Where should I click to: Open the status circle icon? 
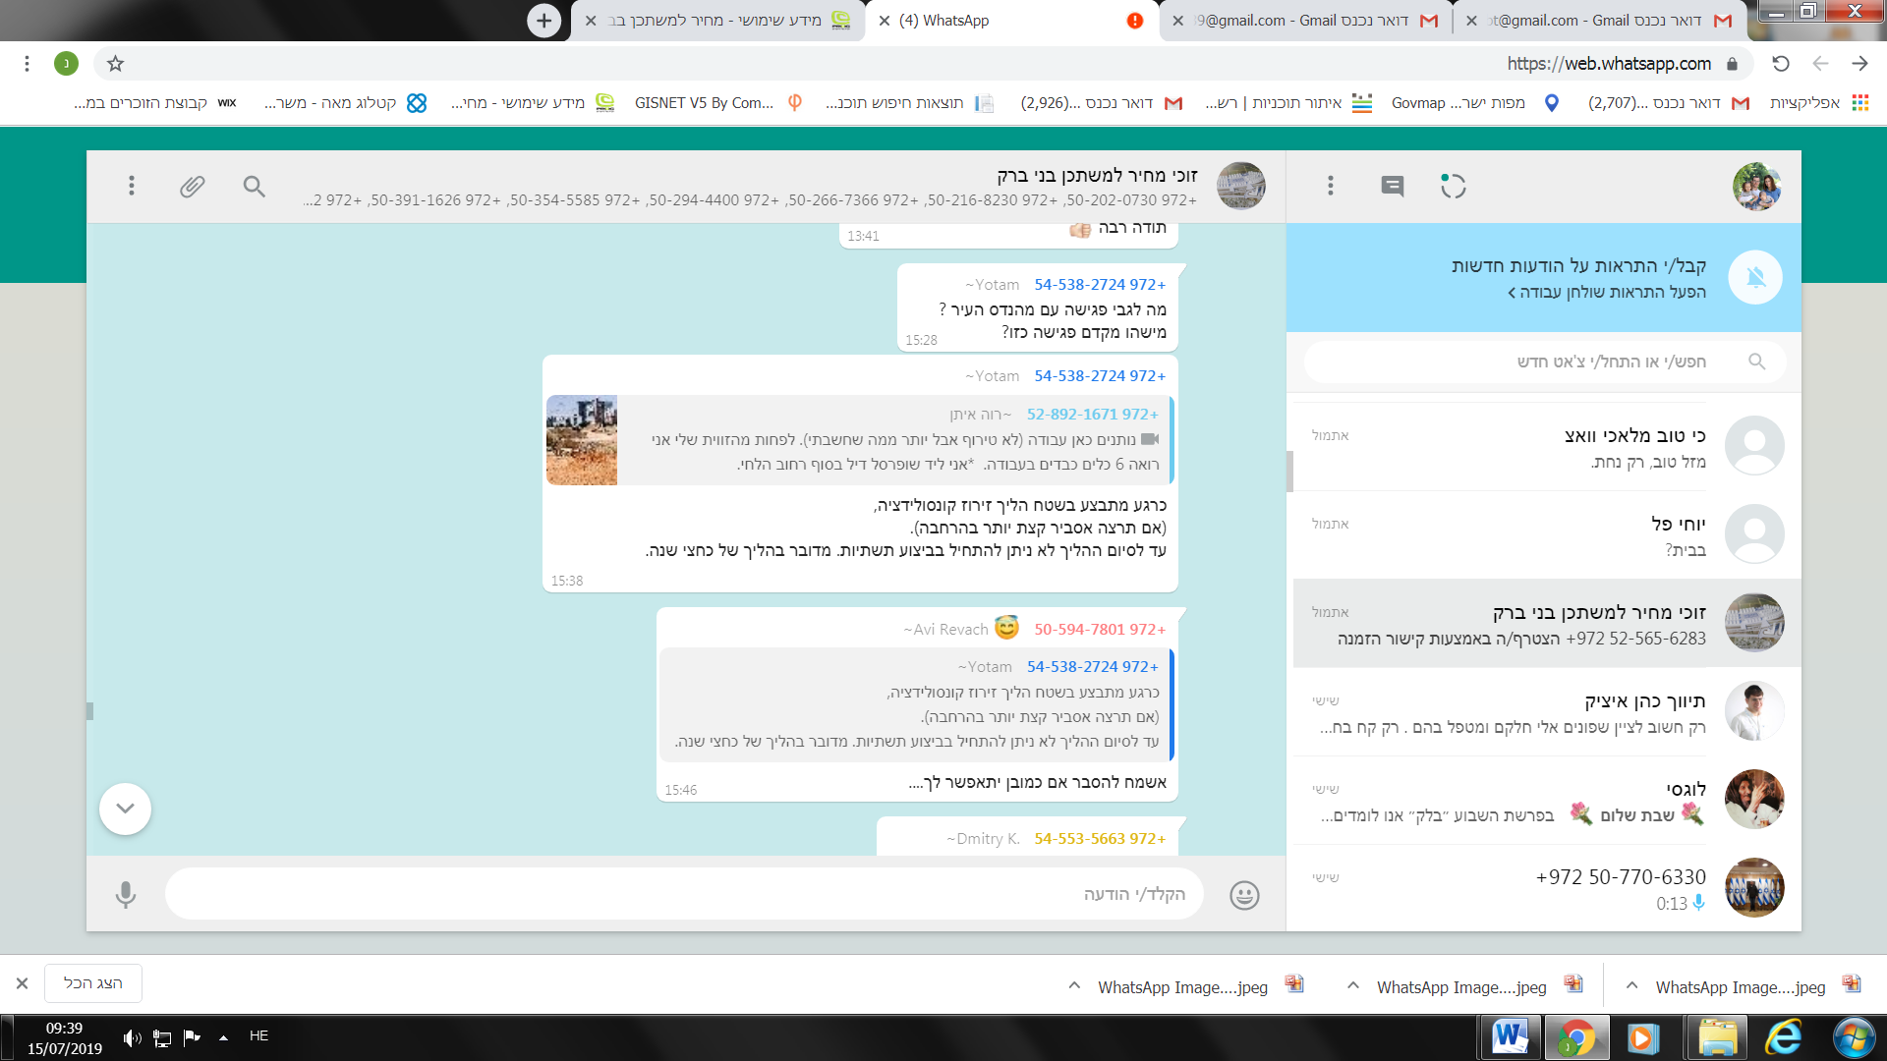[1453, 186]
